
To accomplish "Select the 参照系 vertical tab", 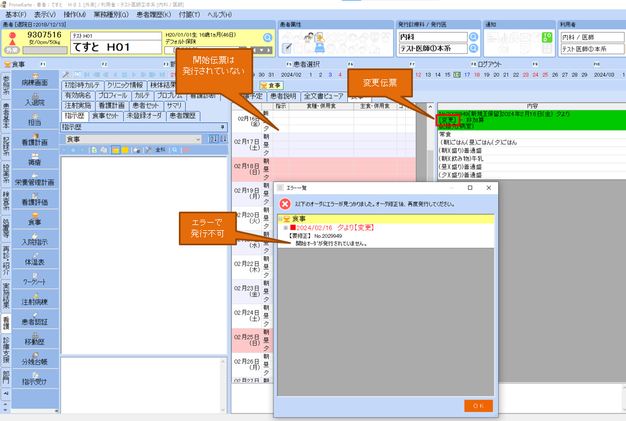I will 6,85.
